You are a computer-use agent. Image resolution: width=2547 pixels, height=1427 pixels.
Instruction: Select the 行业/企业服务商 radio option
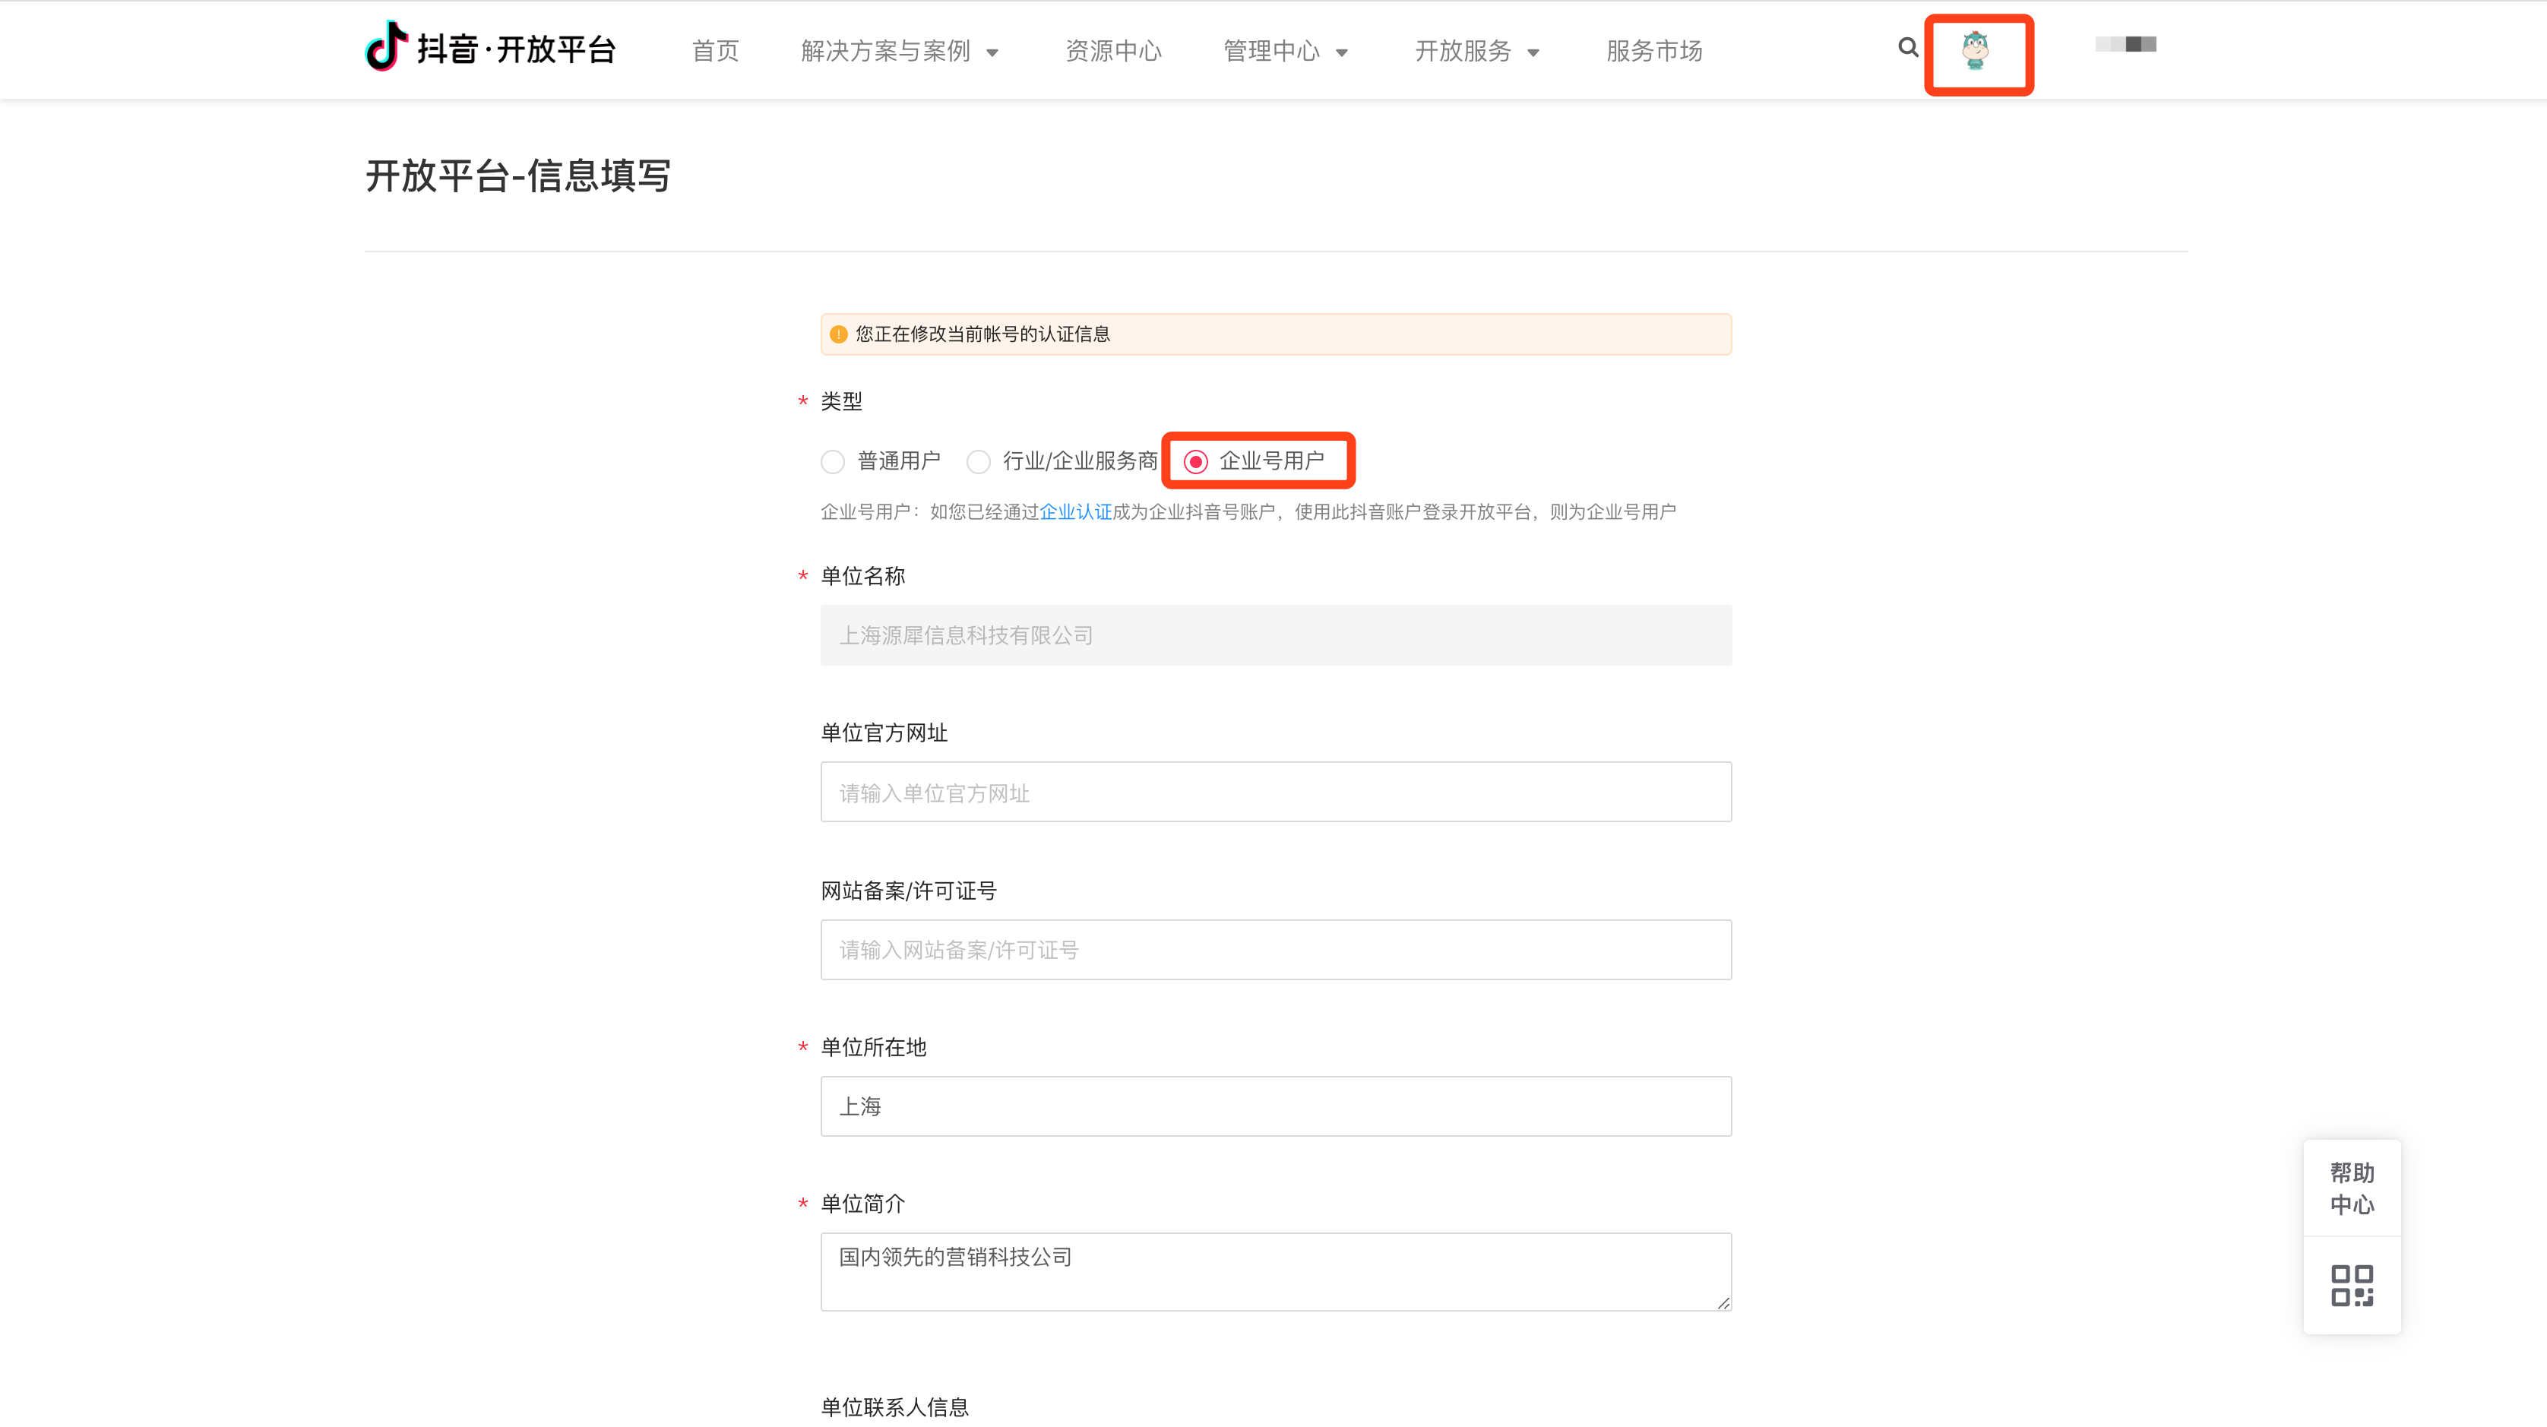[978, 462]
